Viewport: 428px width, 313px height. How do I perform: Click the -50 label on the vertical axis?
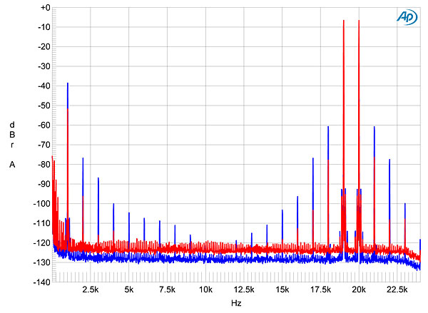44,106
